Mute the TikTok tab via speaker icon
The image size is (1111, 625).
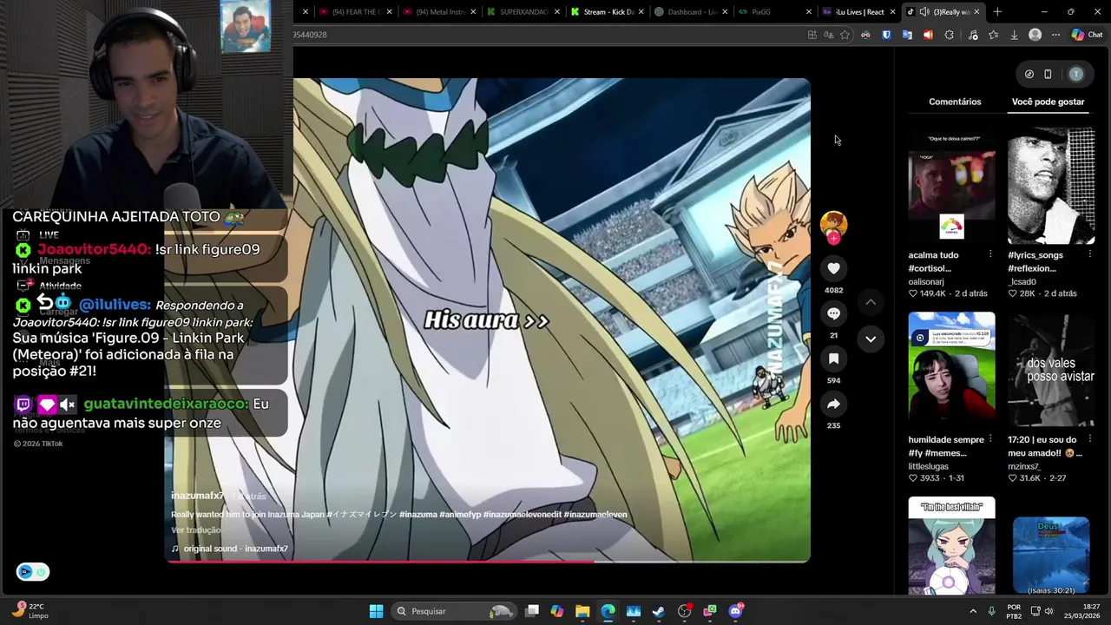(924, 12)
